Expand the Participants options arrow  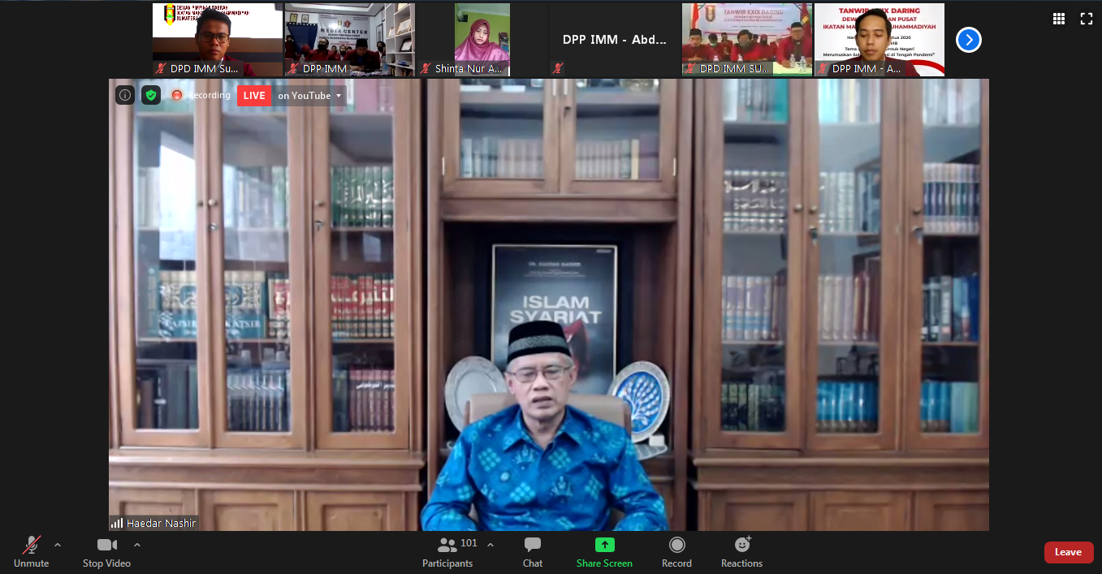pyautogui.click(x=490, y=545)
